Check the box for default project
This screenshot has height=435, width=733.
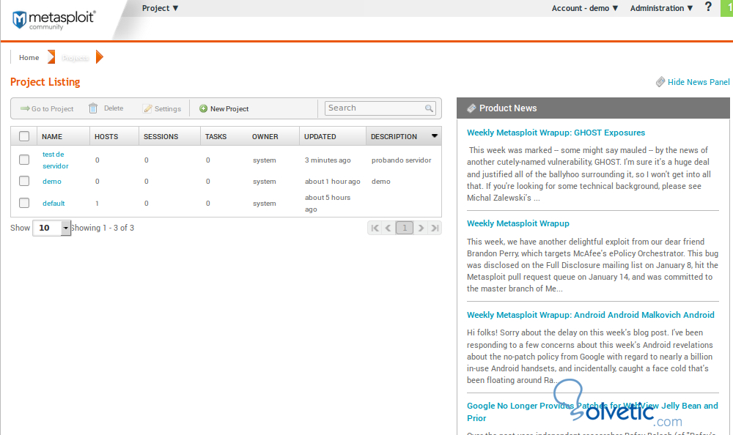[x=24, y=203]
